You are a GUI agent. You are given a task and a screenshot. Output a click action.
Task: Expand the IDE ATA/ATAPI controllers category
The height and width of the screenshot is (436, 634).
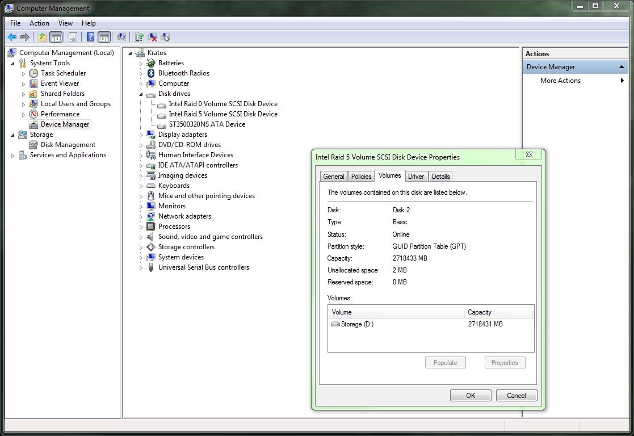(141, 166)
